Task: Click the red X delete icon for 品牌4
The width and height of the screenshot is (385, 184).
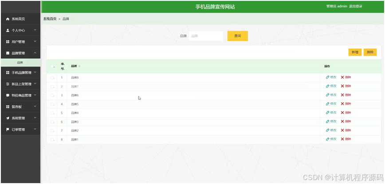Action: click(342, 112)
